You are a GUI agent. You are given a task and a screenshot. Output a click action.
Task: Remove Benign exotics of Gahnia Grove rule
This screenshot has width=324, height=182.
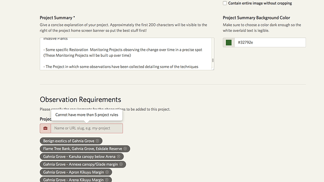[97, 141]
